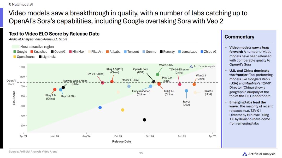Click the Luma Labs legend entry

pyautogui.click(x=187, y=52)
